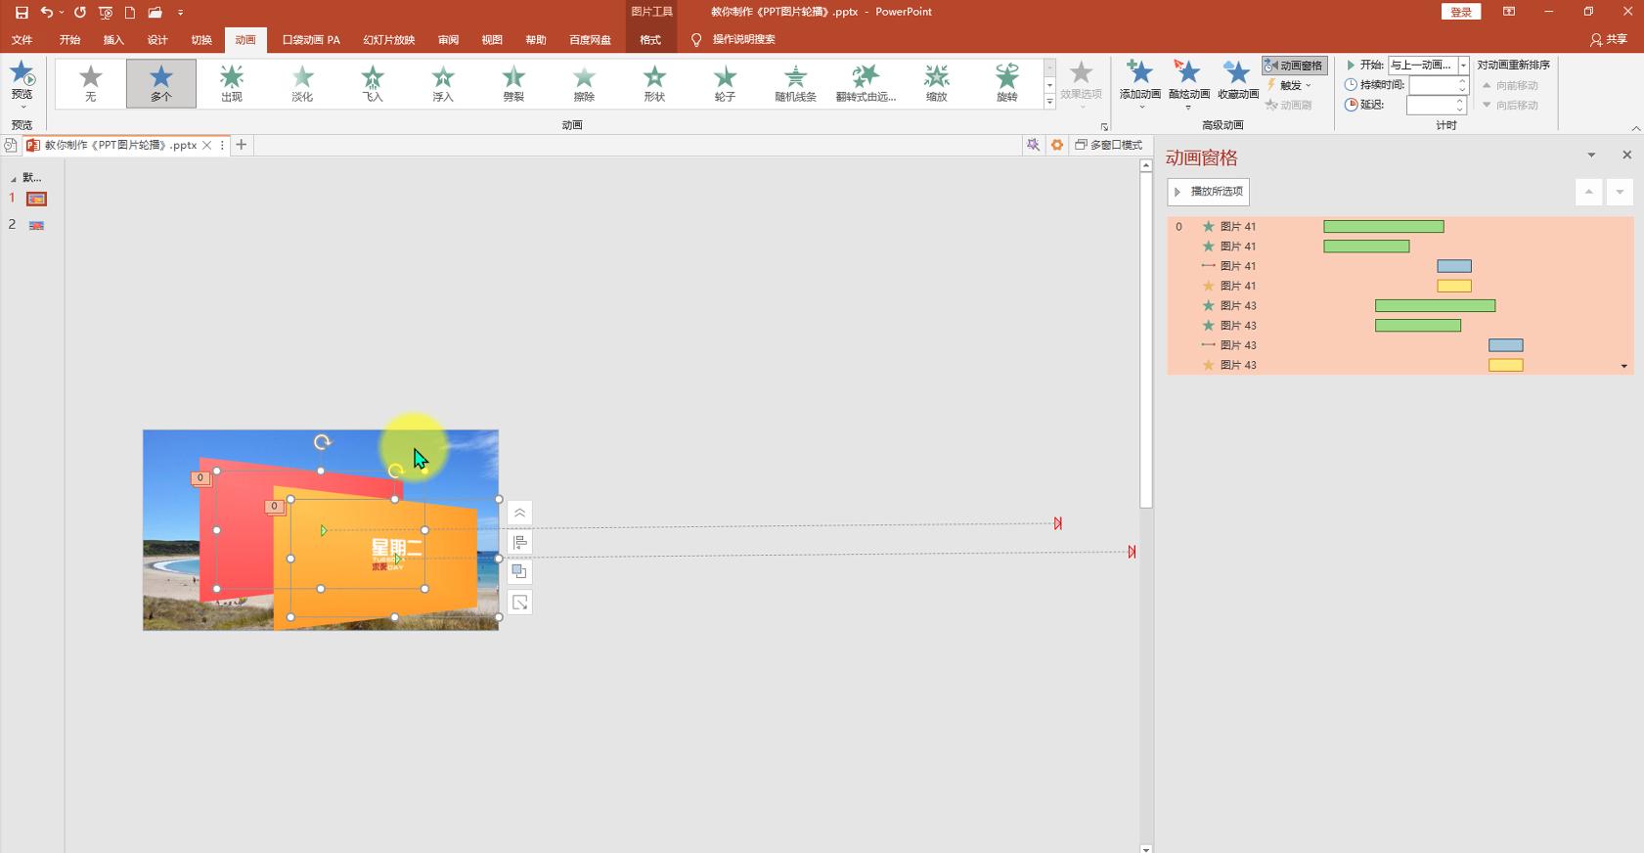Toggle the 动画窗格 (Animation Pane) button
This screenshot has height=853, width=1644.
click(1294, 66)
